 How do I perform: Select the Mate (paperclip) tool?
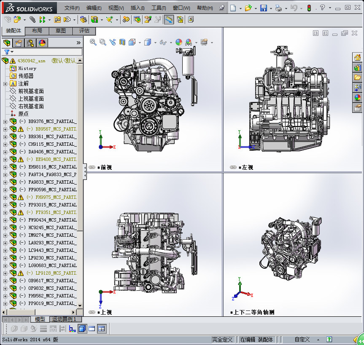(32, 19)
